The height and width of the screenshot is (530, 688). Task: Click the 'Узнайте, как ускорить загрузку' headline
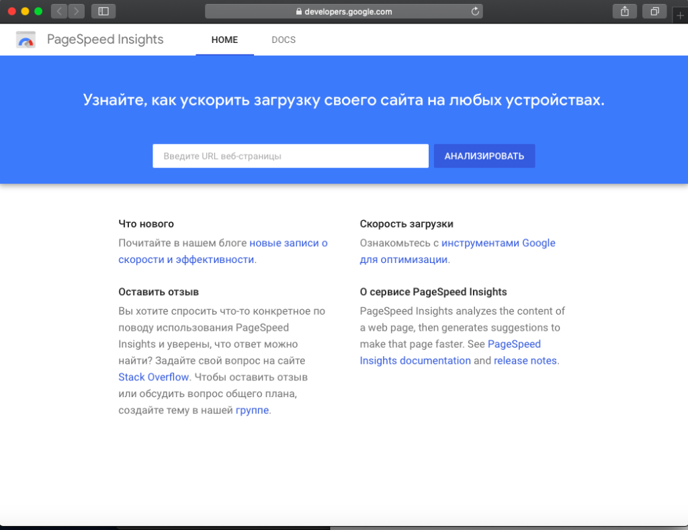pyautogui.click(x=344, y=101)
